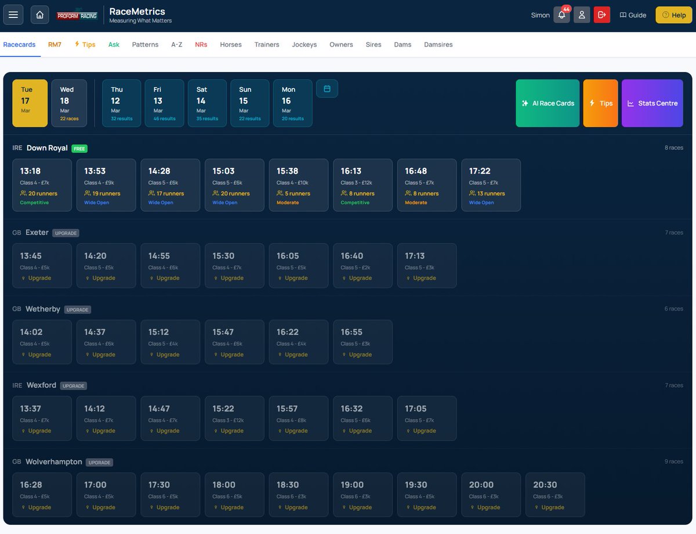Select Fri 13 Mar results card
The width and height of the screenshot is (696, 534).
click(x=164, y=103)
